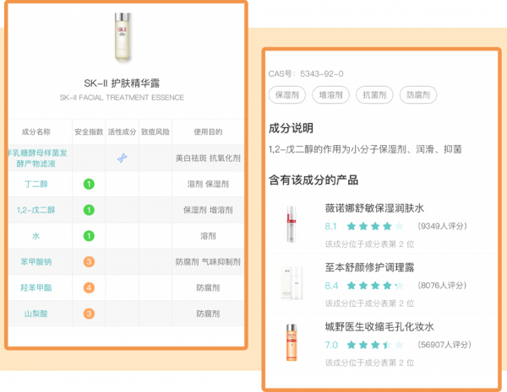Select the 防腐剂 tag
This screenshot has height=392, width=507.
click(x=418, y=95)
